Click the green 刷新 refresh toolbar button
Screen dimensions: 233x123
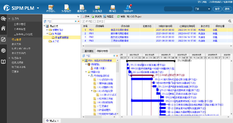tap(121, 17)
